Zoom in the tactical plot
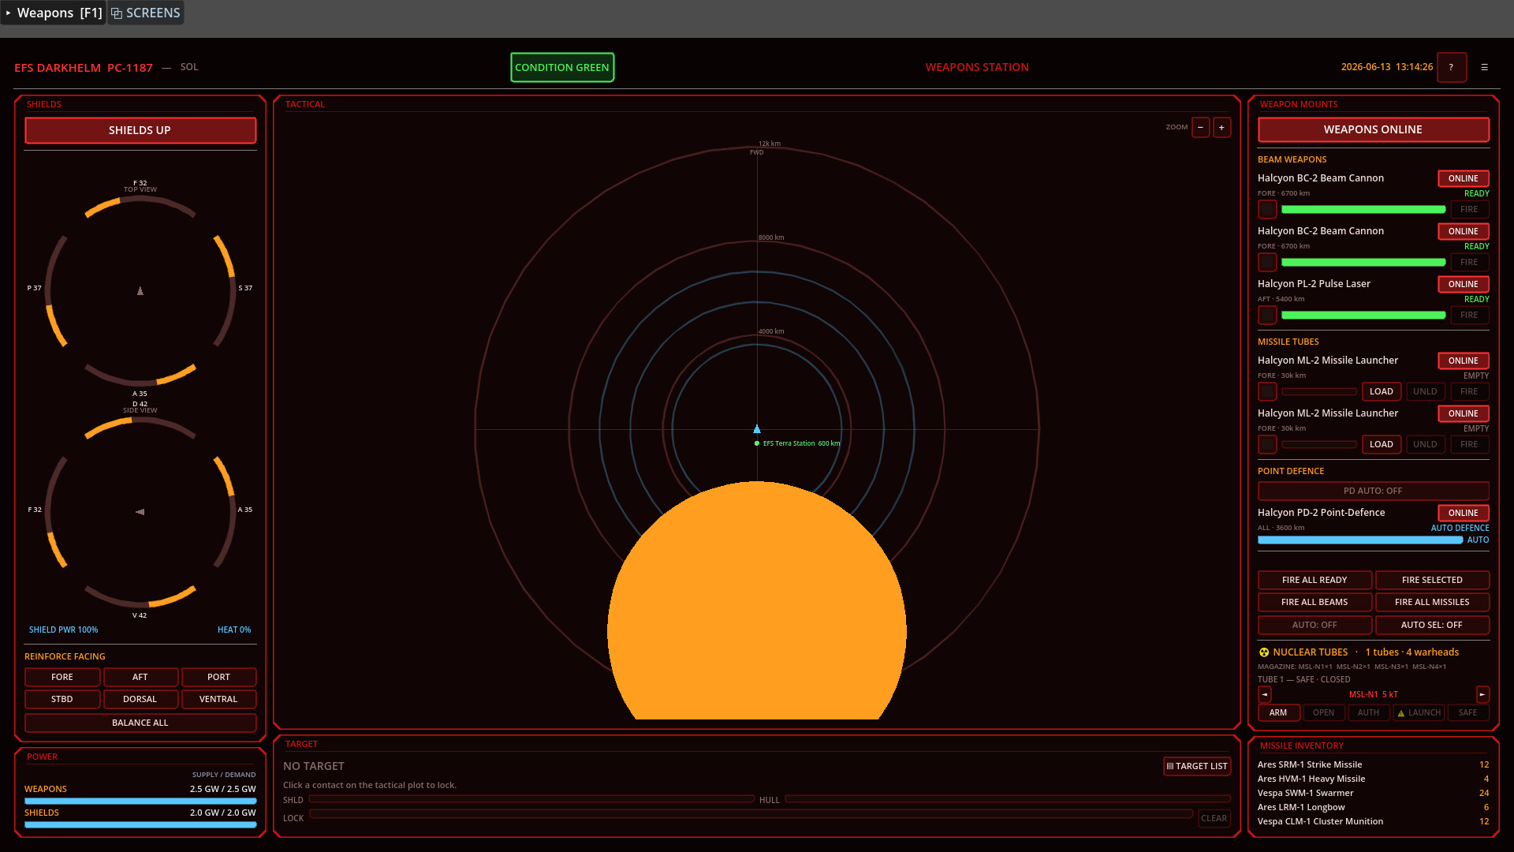1514x852 pixels. [x=1221, y=128]
